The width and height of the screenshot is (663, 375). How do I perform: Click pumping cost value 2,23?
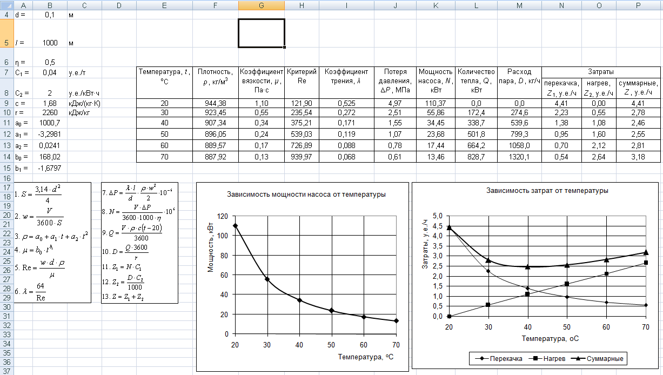click(x=562, y=113)
